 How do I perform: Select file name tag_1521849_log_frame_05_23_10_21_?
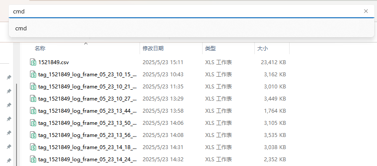(x=87, y=87)
